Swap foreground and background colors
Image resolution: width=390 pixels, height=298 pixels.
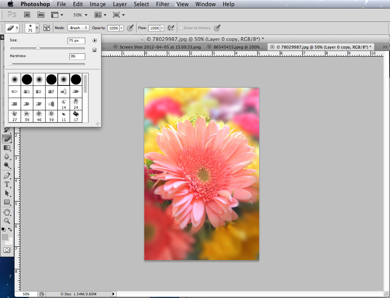tap(10, 229)
